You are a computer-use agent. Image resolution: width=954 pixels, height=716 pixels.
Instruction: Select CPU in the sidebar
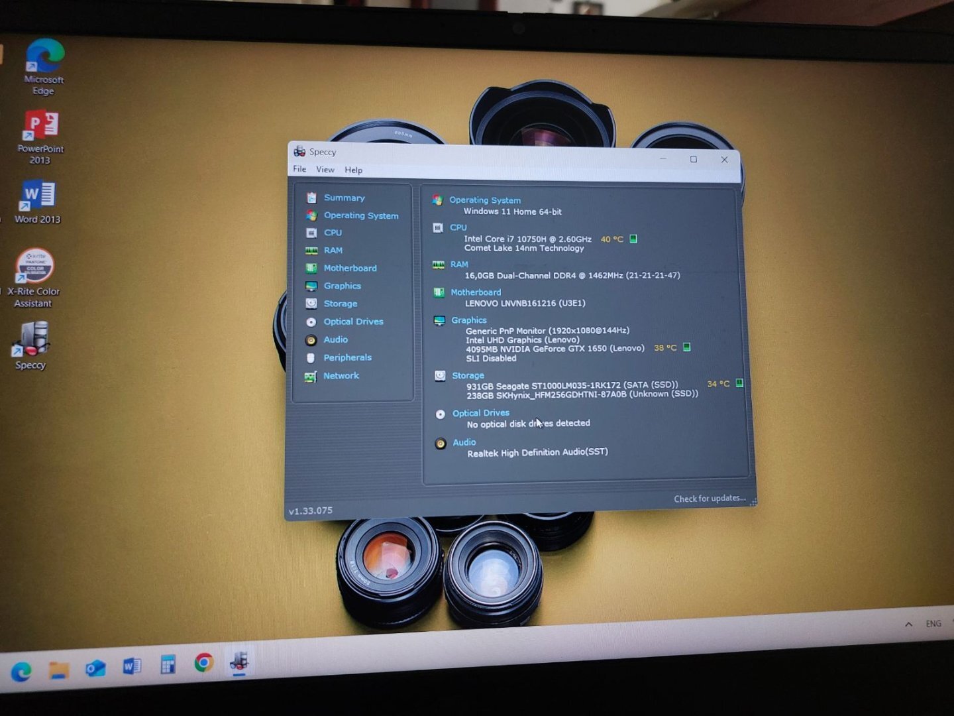pyautogui.click(x=333, y=233)
